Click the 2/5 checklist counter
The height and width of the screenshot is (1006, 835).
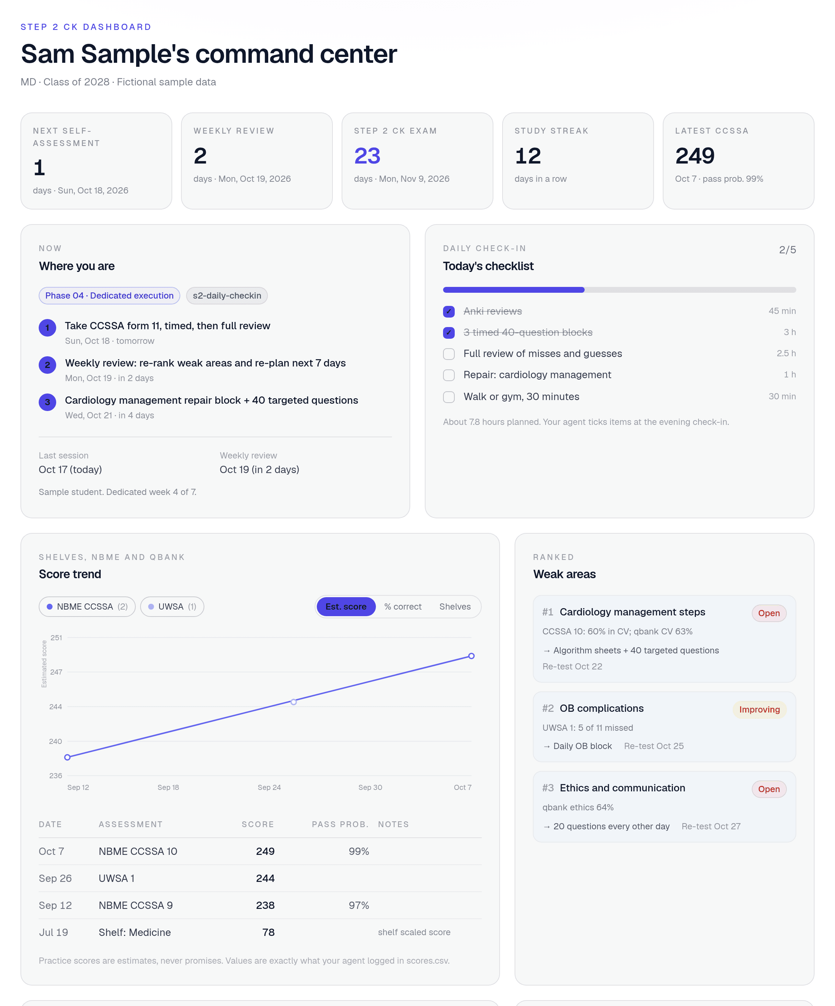(787, 250)
